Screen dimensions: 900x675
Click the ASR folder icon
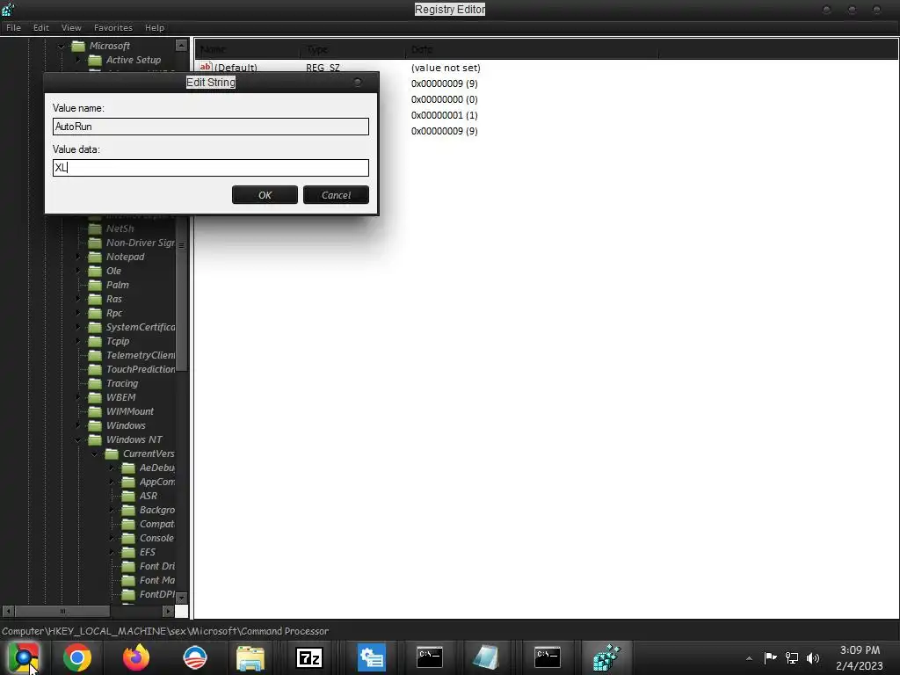pos(128,496)
